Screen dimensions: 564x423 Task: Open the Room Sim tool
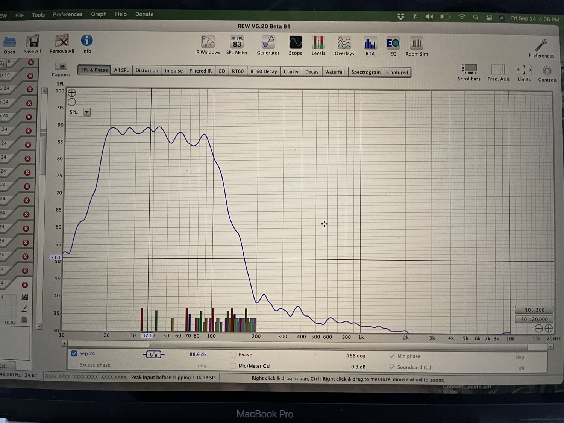pos(417,44)
